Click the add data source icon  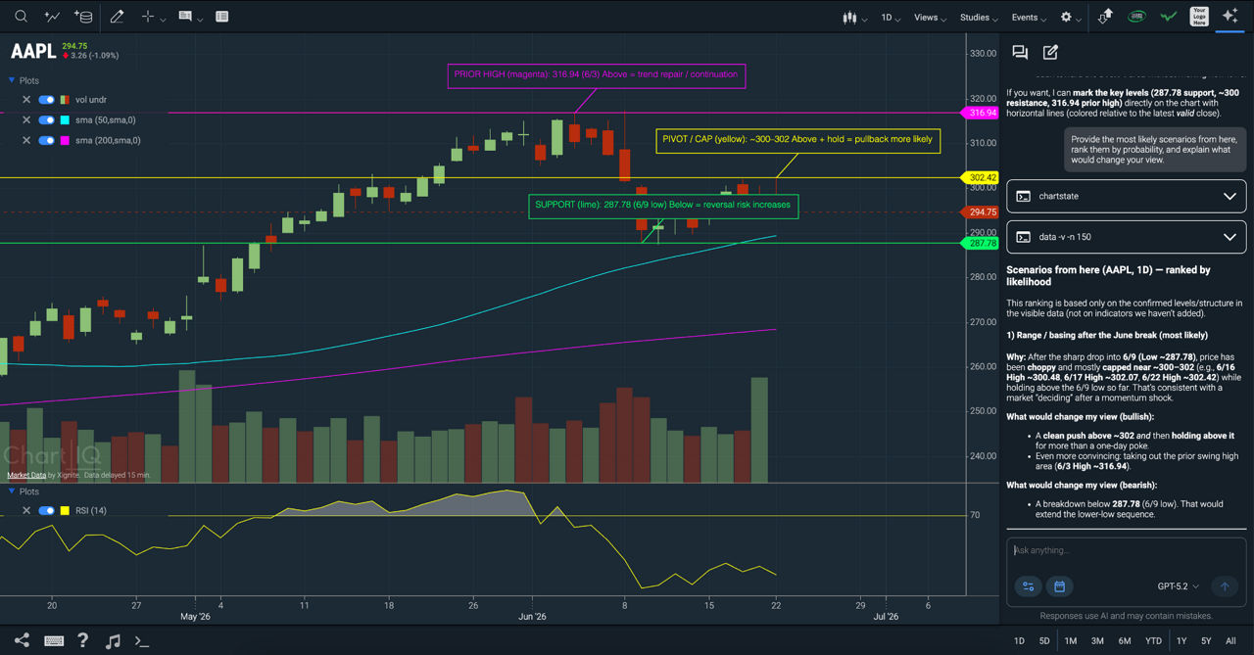click(83, 17)
